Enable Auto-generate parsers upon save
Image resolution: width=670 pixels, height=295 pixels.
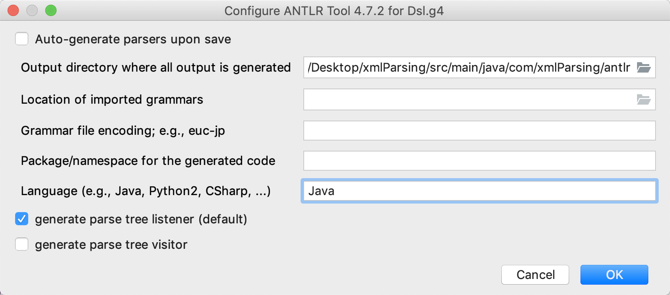coord(22,39)
